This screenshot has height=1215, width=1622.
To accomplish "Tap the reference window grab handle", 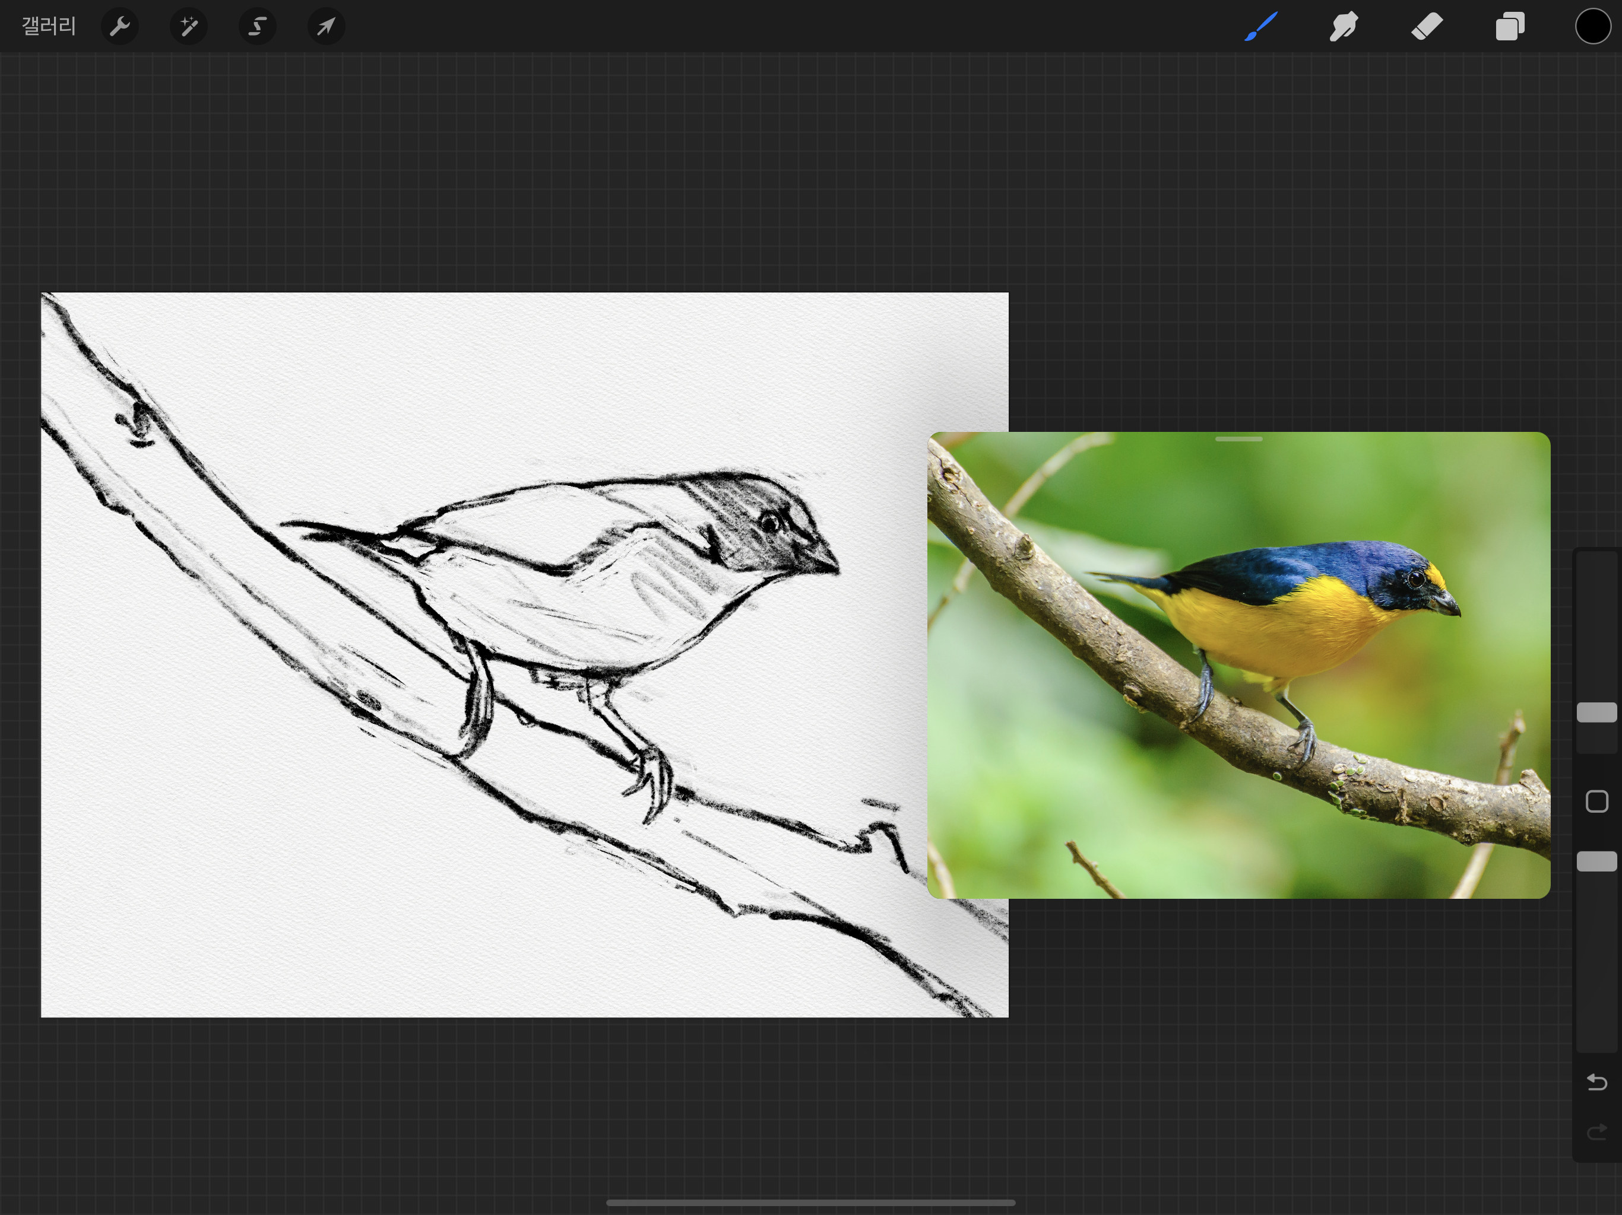I will (x=1238, y=439).
